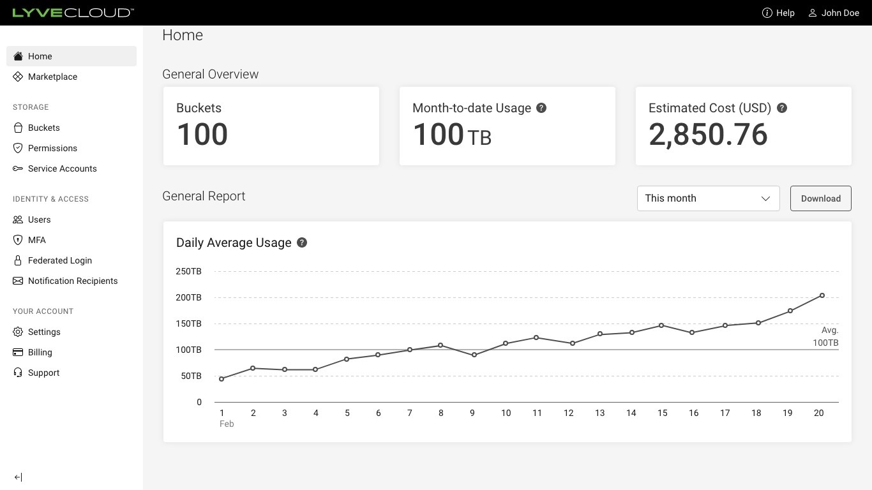Click the Service Accounts key icon
The width and height of the screenshot is (872, 490).
click(18, 168)
